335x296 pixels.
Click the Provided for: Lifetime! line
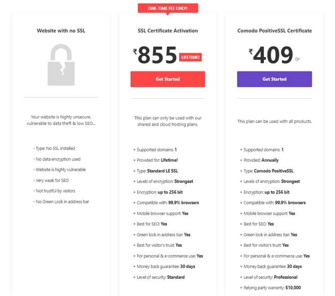(156, 160)
